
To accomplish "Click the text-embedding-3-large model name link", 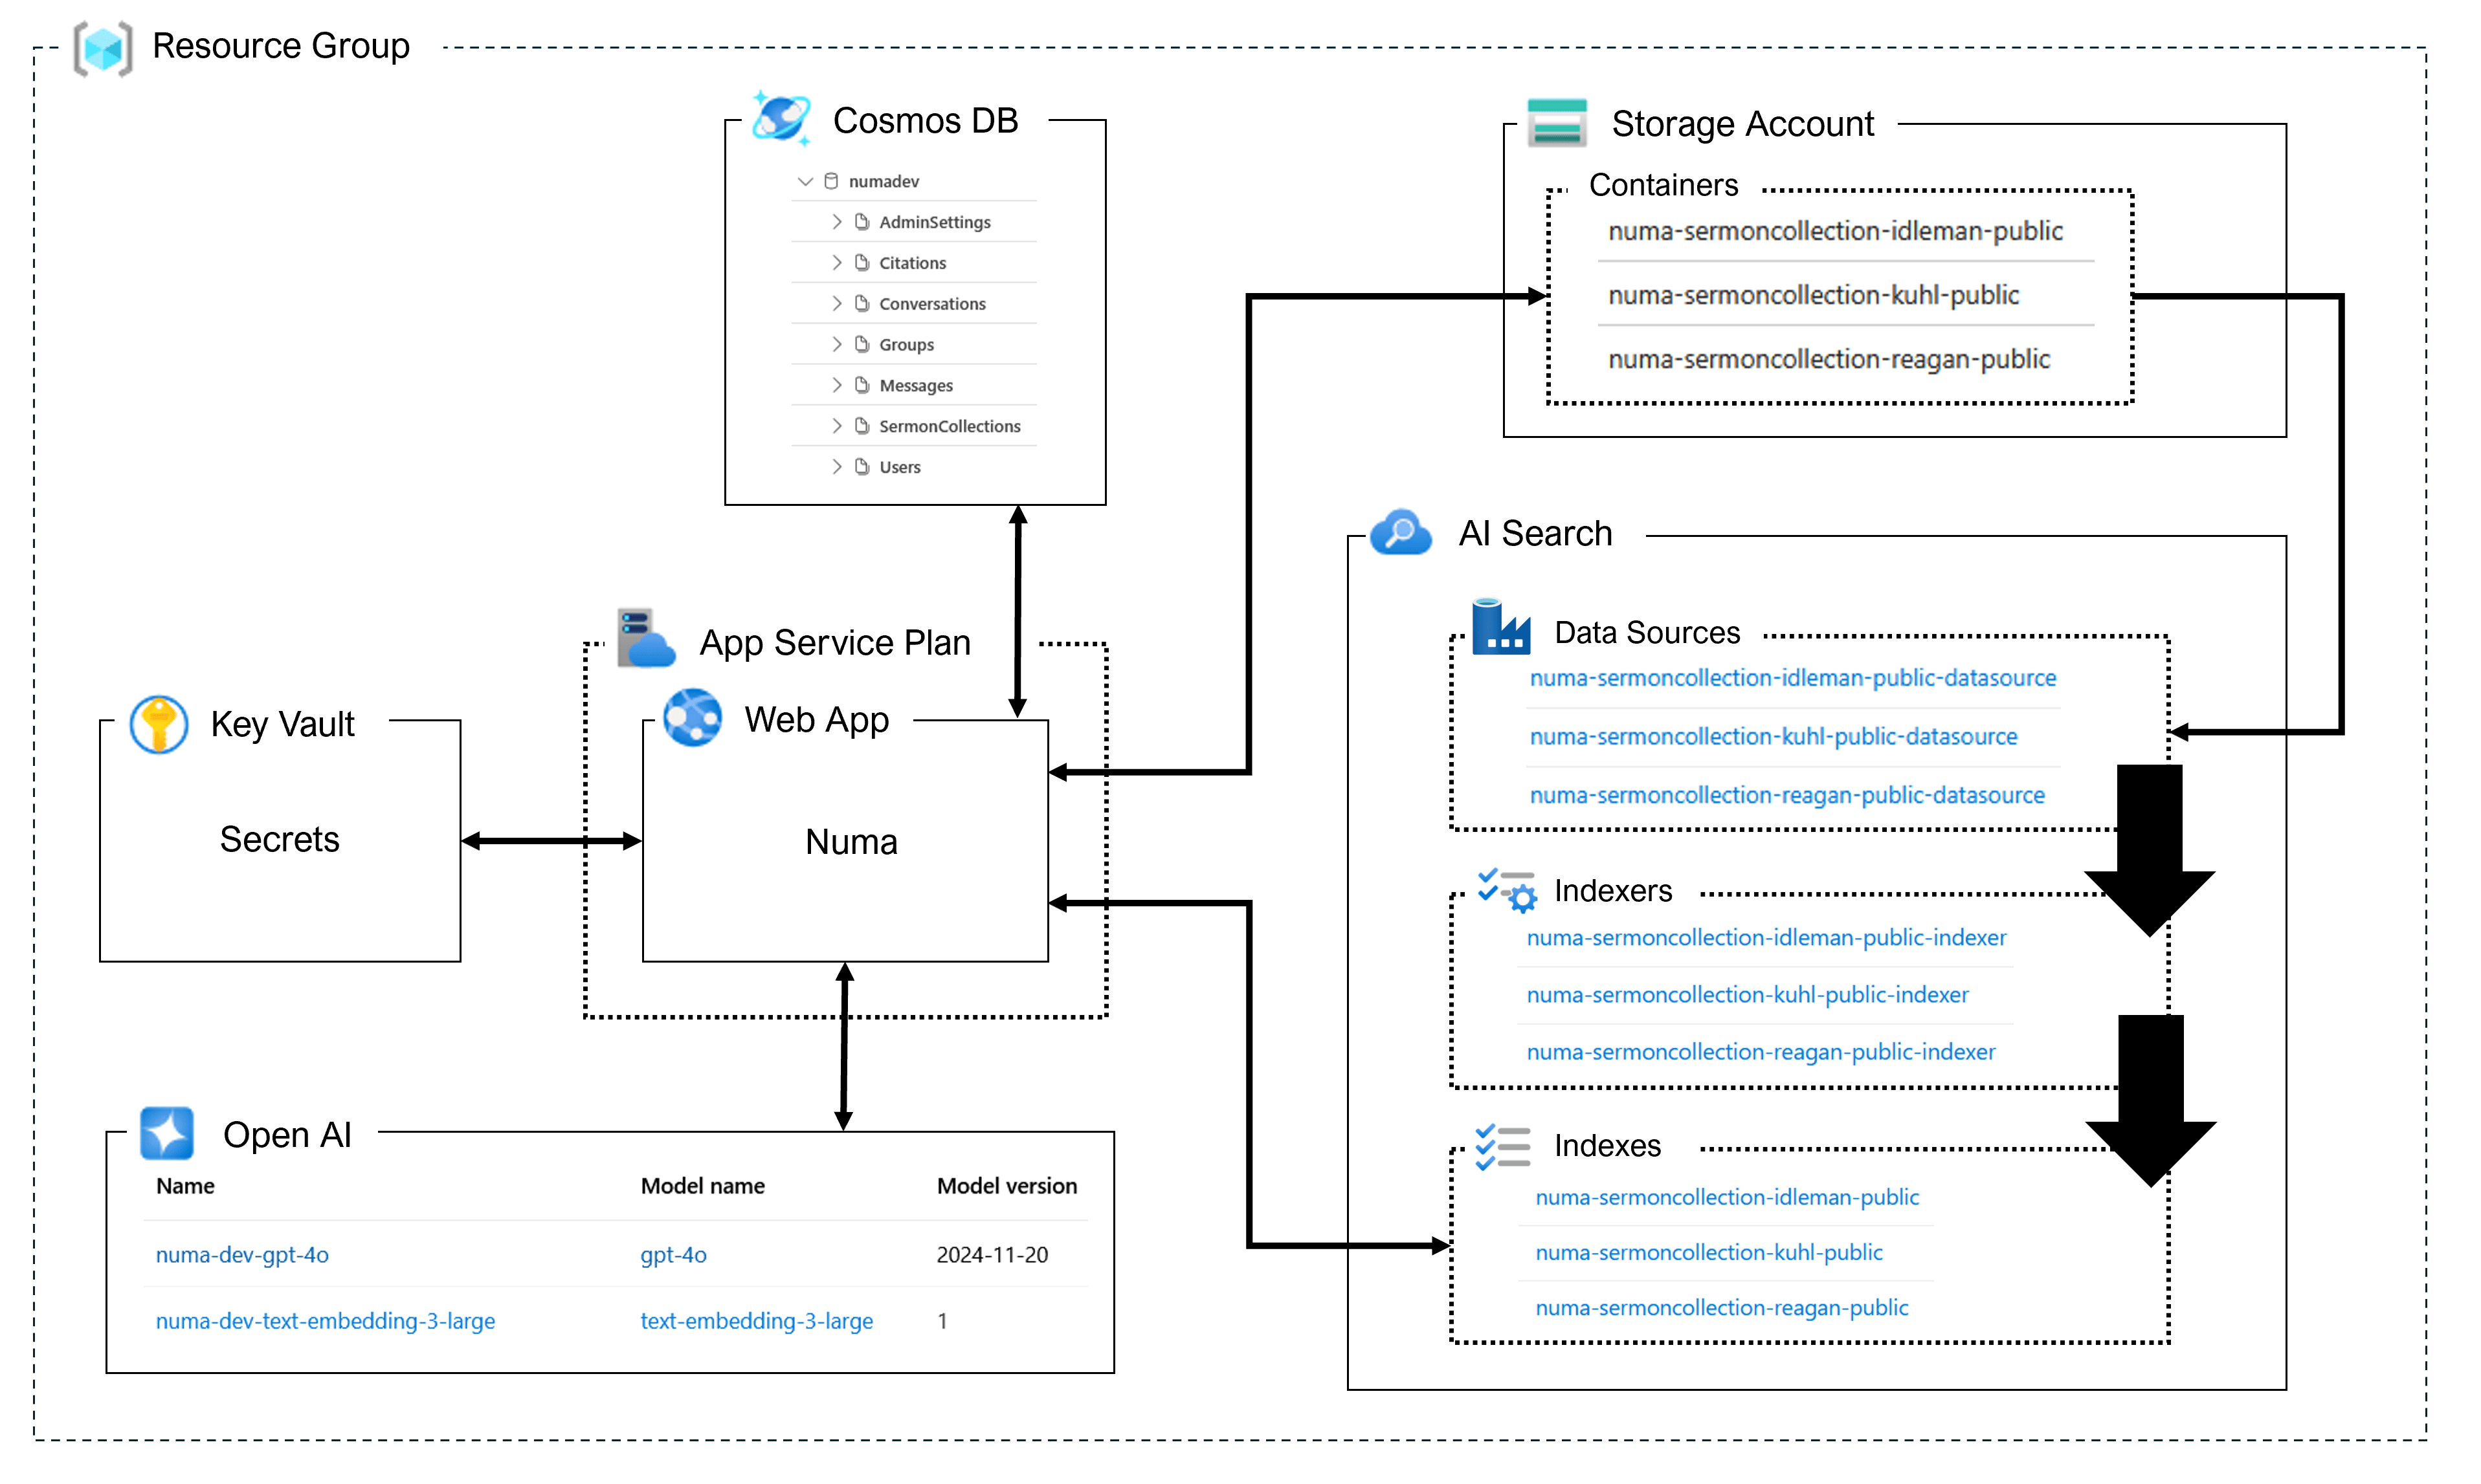I will coord(756,1321).
